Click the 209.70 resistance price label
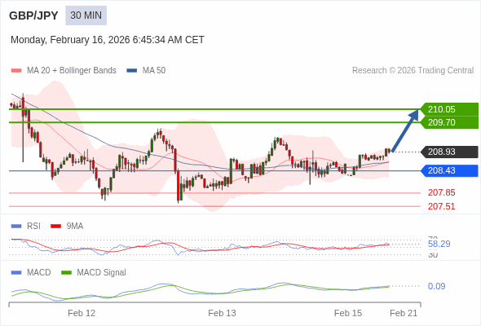Image resolution: width=481 pixels, height=326 pixels. [450, 122]
